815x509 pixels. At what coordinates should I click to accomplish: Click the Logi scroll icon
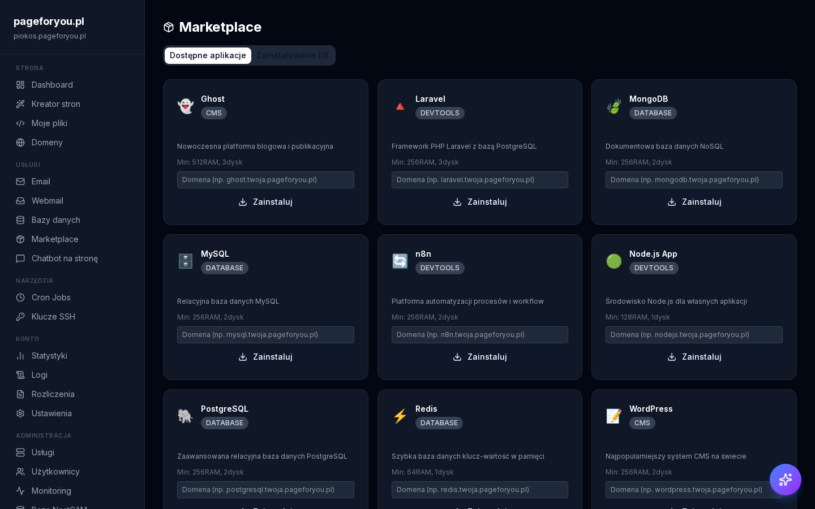click(x=20, y=375)
